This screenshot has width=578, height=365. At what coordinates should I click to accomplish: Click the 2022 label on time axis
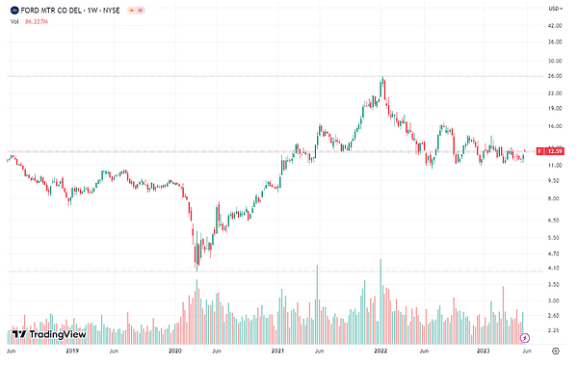381,351
